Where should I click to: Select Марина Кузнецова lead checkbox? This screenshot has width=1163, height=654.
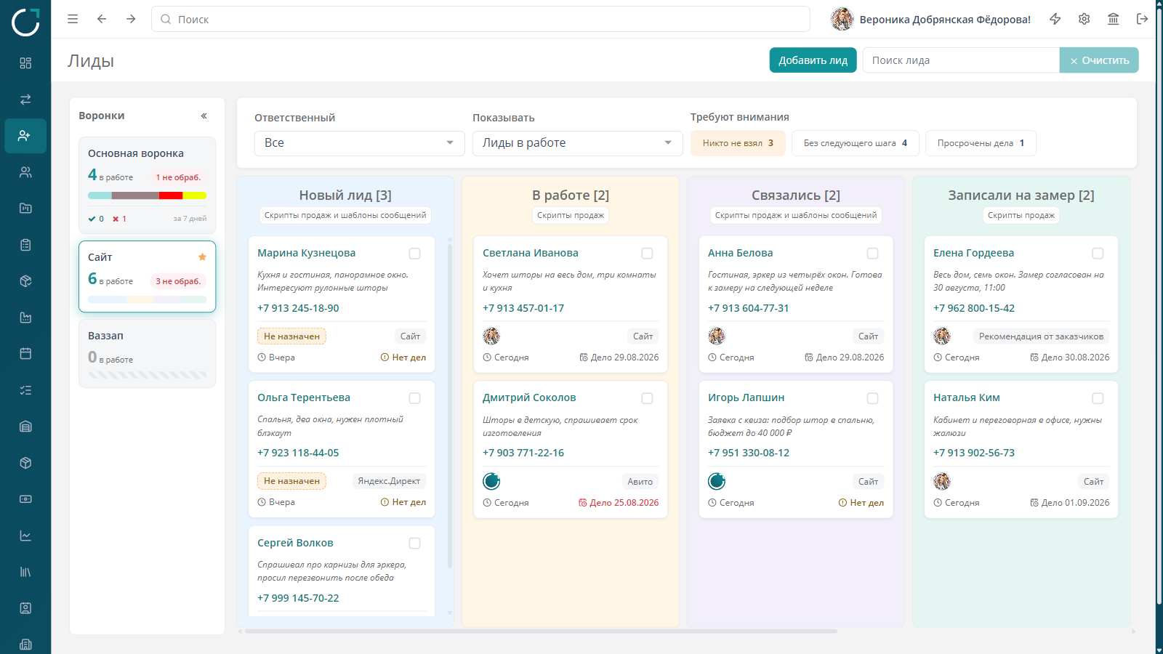pyautogui.click(x=414, y=254)
